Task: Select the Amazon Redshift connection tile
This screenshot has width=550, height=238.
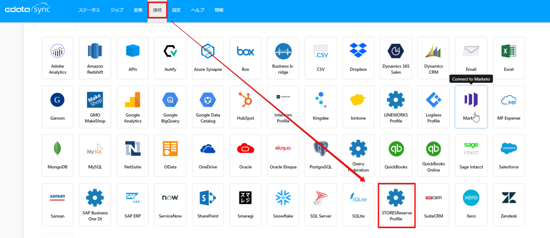Action: (95, 58)
